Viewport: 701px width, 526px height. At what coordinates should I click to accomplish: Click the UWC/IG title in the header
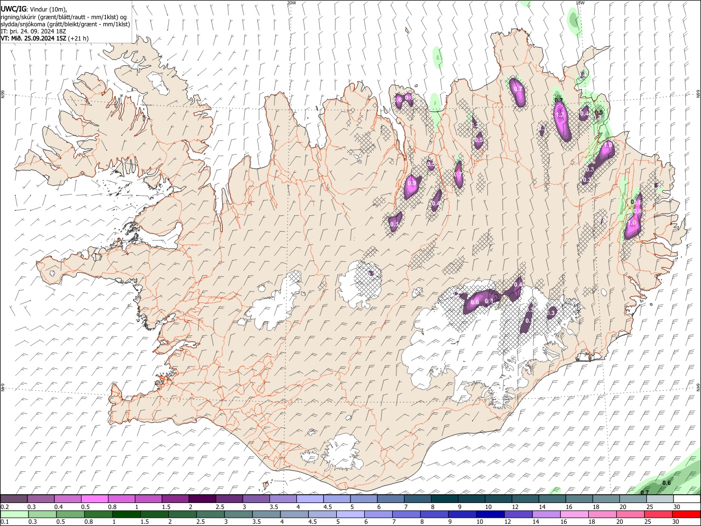[13, 9]
